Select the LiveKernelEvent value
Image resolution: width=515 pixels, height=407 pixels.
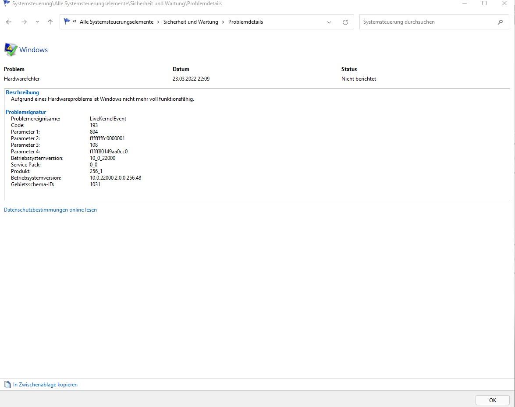108,119
